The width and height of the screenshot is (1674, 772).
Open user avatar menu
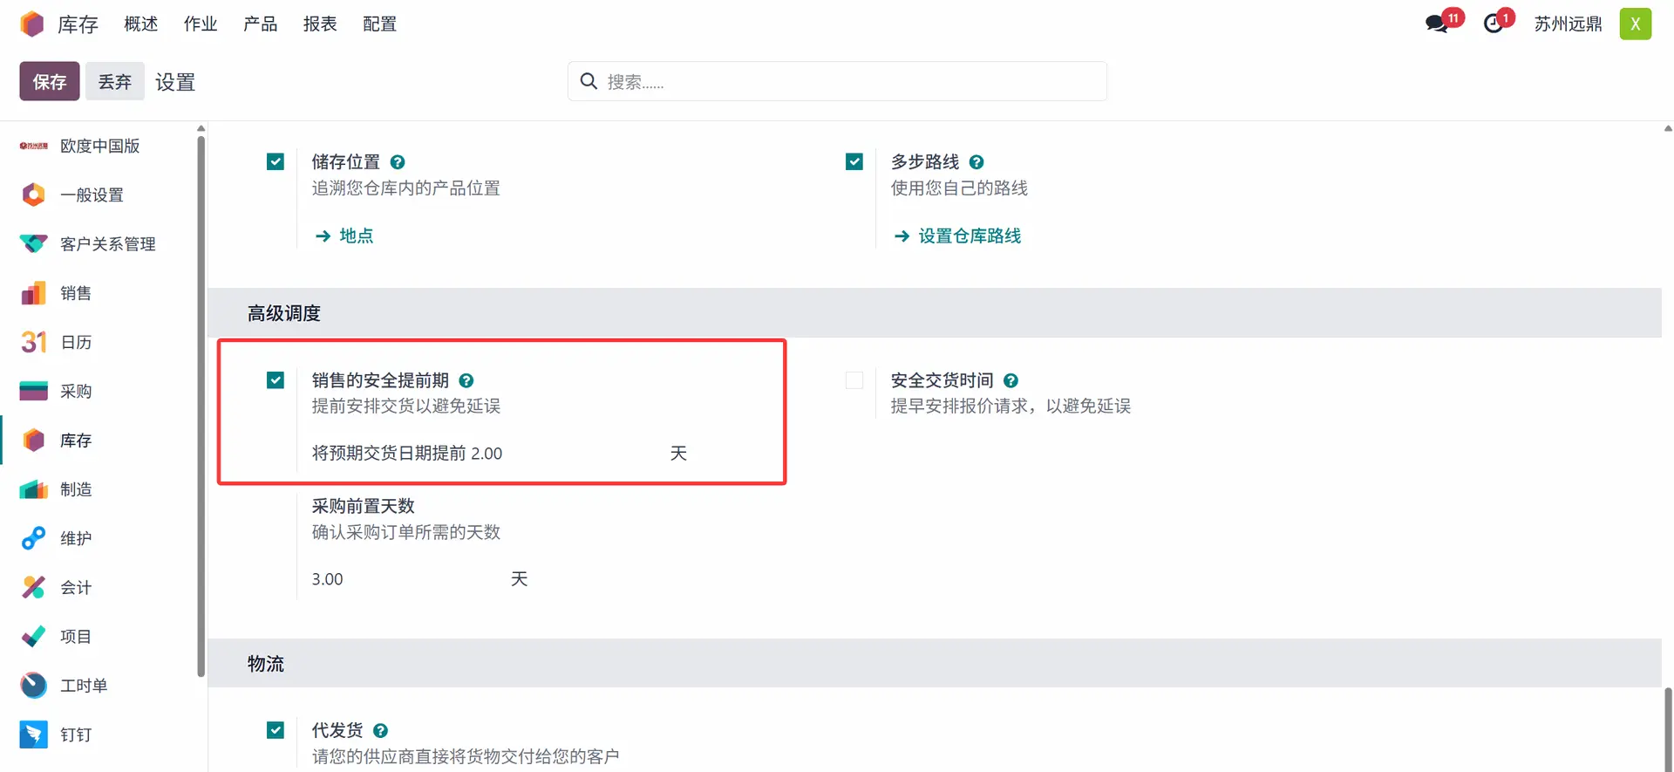click(x=1635, y=24)
